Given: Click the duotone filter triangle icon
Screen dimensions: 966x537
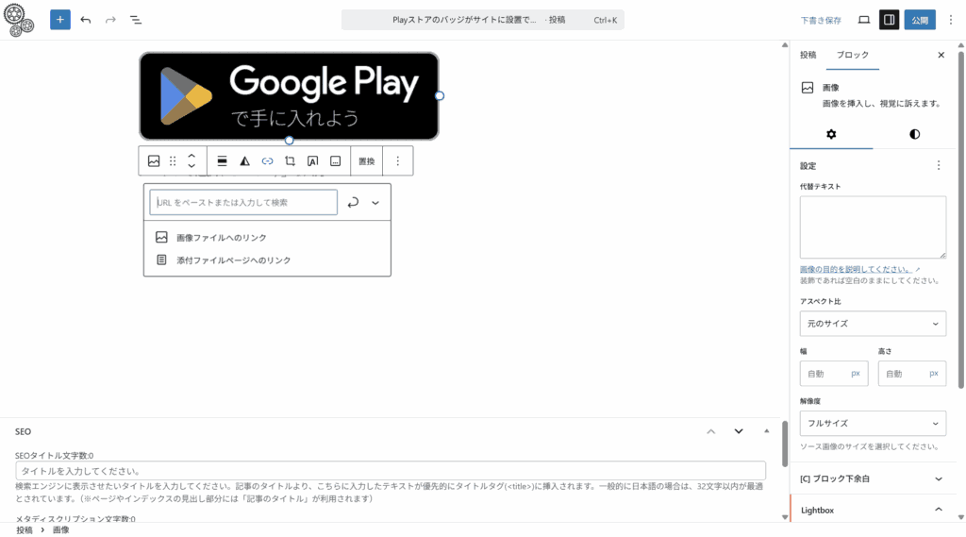Looking at the screenshot, I should pos(244,161).
